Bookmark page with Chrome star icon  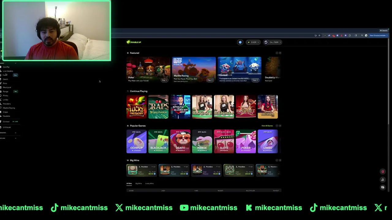pos(319,35)
